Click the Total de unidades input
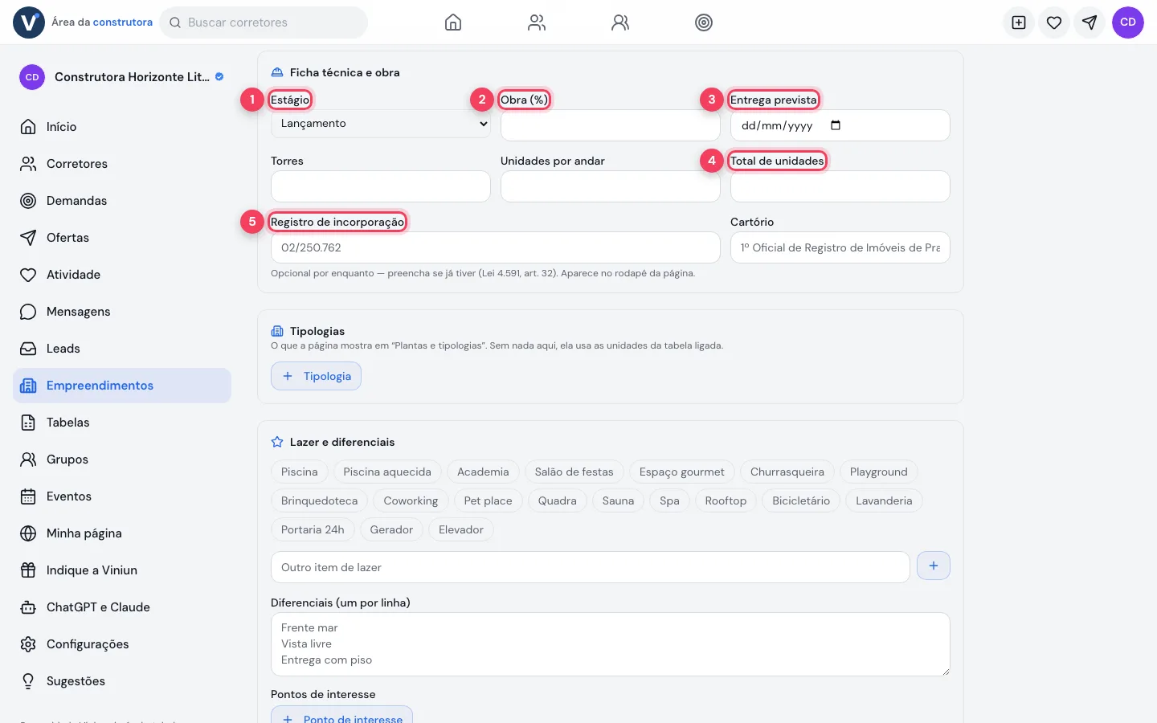Viewport: 1157px width, 723px height. coord(840,186)
